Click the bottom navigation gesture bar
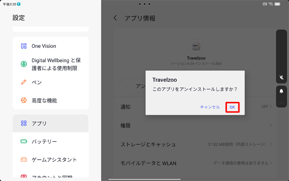Screen dimensions: 289x181 click(x=144, y=179)
